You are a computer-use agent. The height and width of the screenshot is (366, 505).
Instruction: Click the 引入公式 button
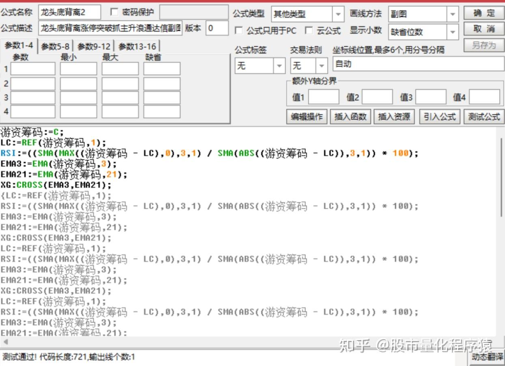point(440,117)
